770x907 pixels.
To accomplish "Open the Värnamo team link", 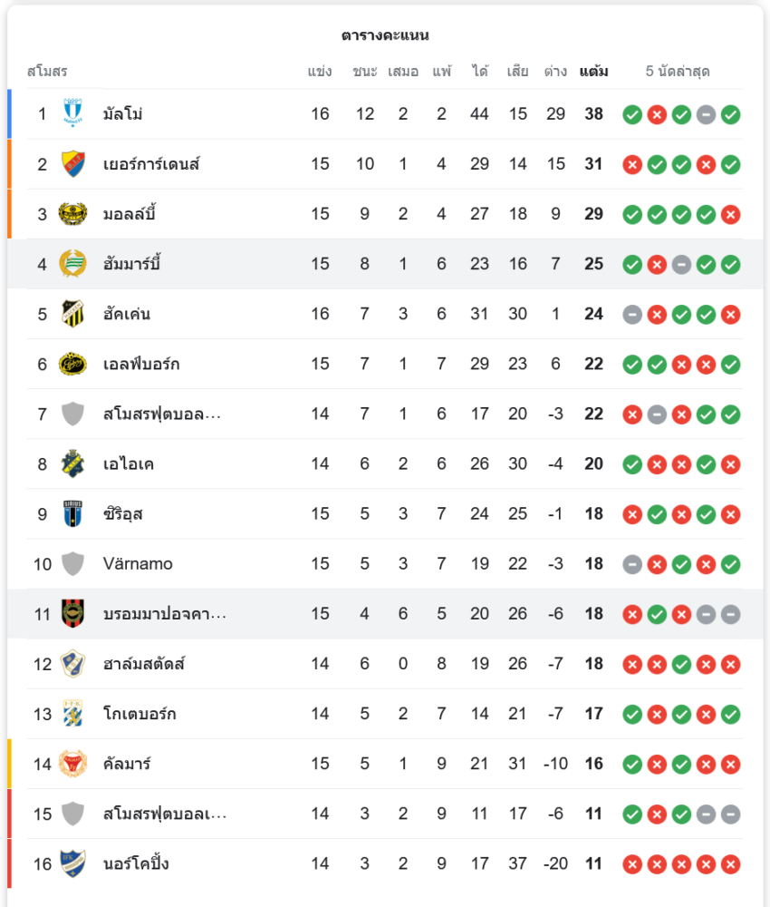I will pyautogui.click(x=138, y=564).
